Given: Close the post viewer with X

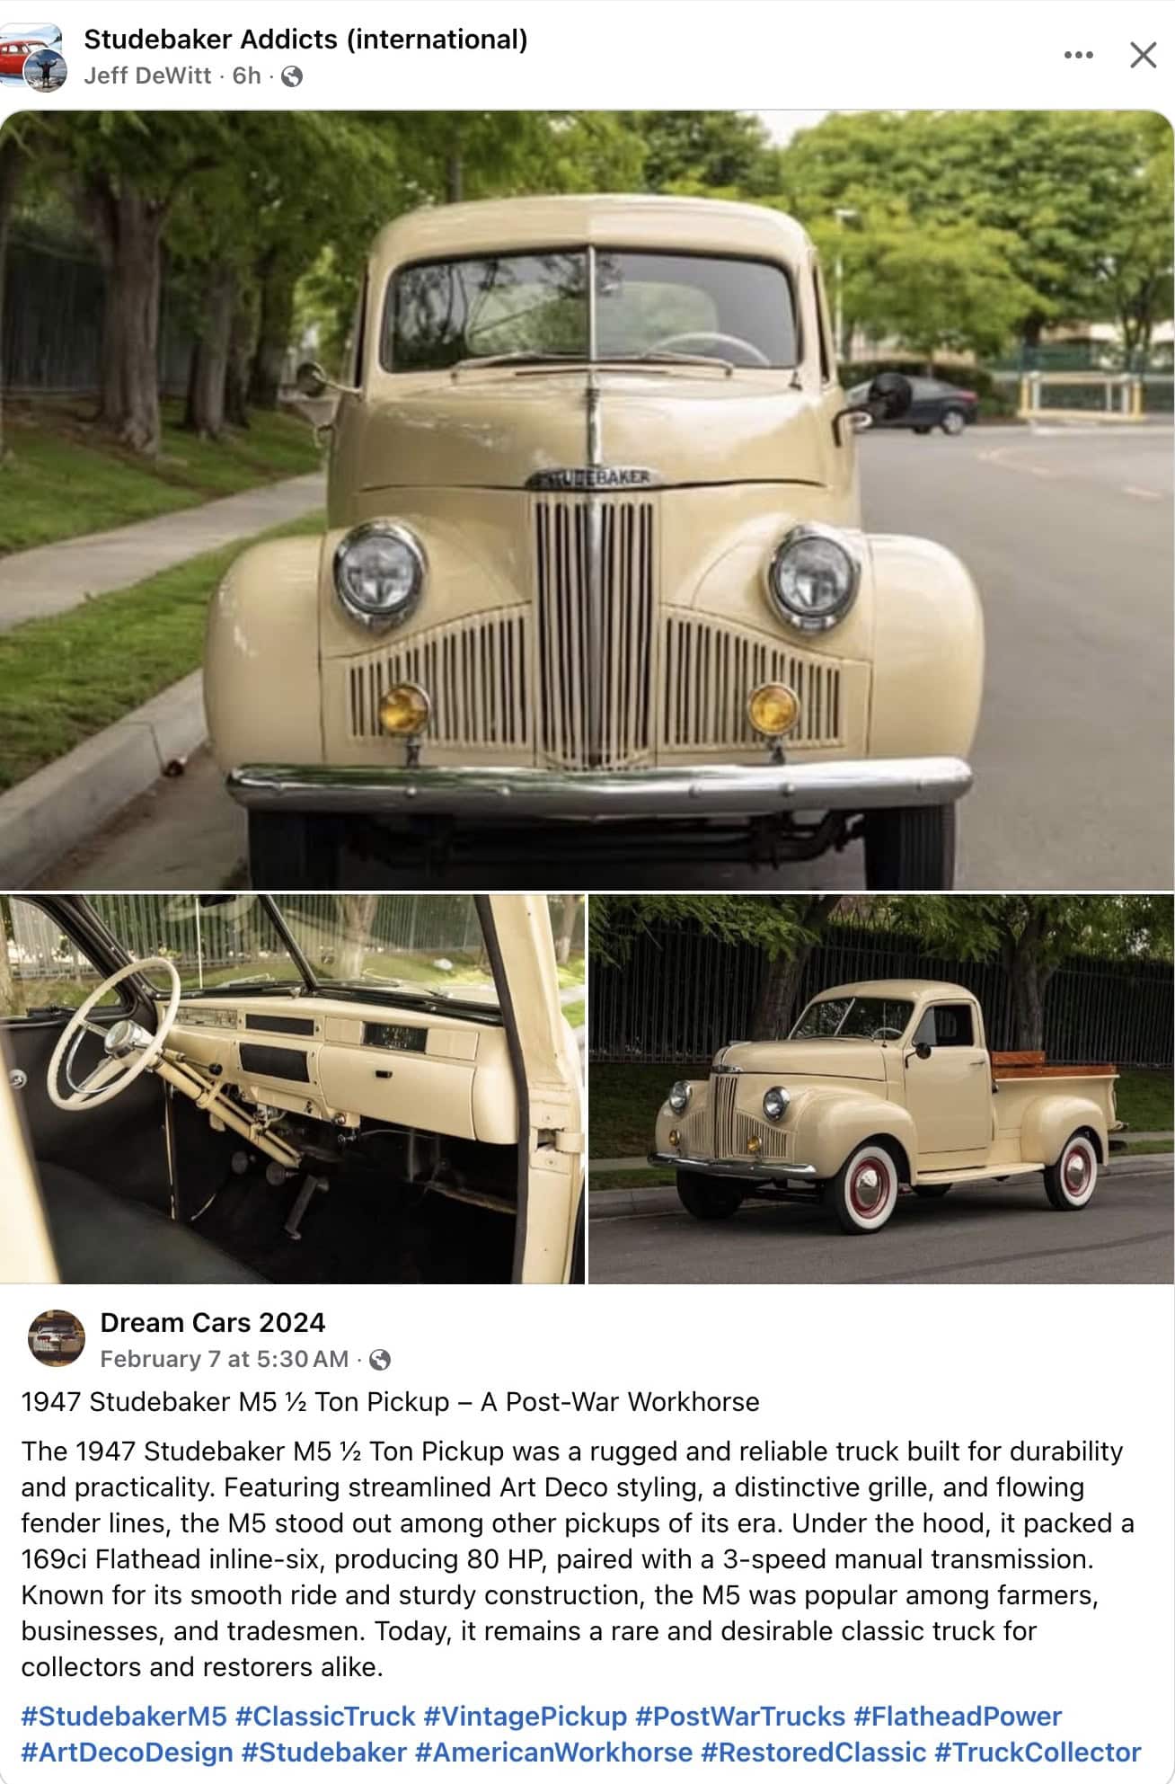Looking at the screenshot, I should tap(1143, 56).
